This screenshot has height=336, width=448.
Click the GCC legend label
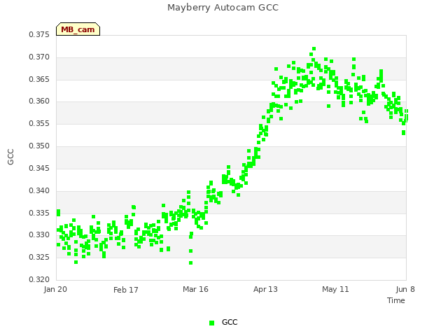pyautogui.click(x=230, y=322)
